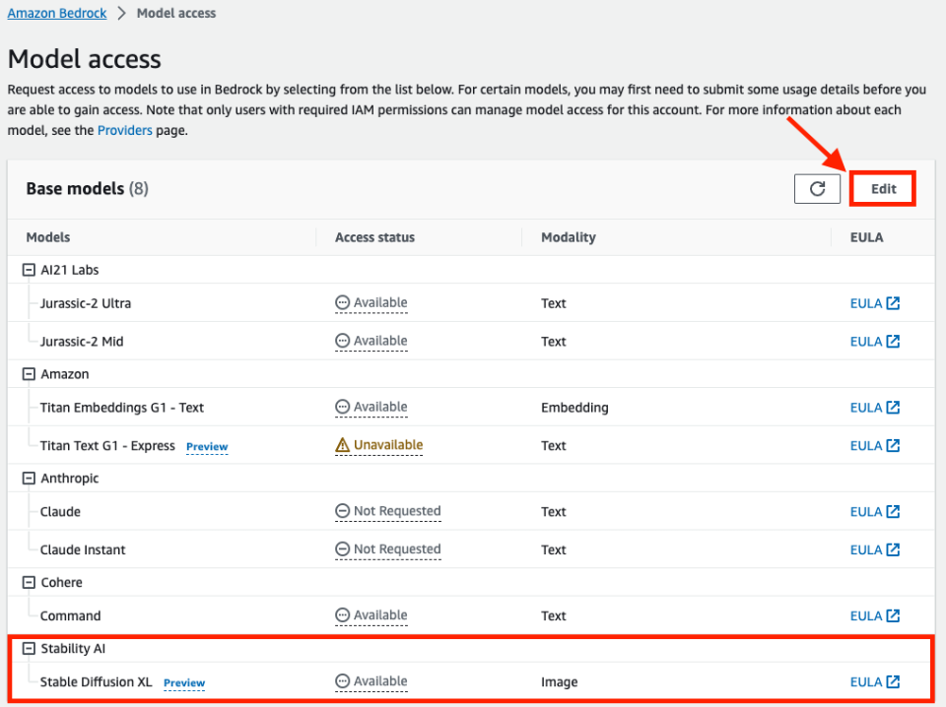Click the refresh icon button
The height and width of the screenshot is (707, 946).
(x=817, y=188)
